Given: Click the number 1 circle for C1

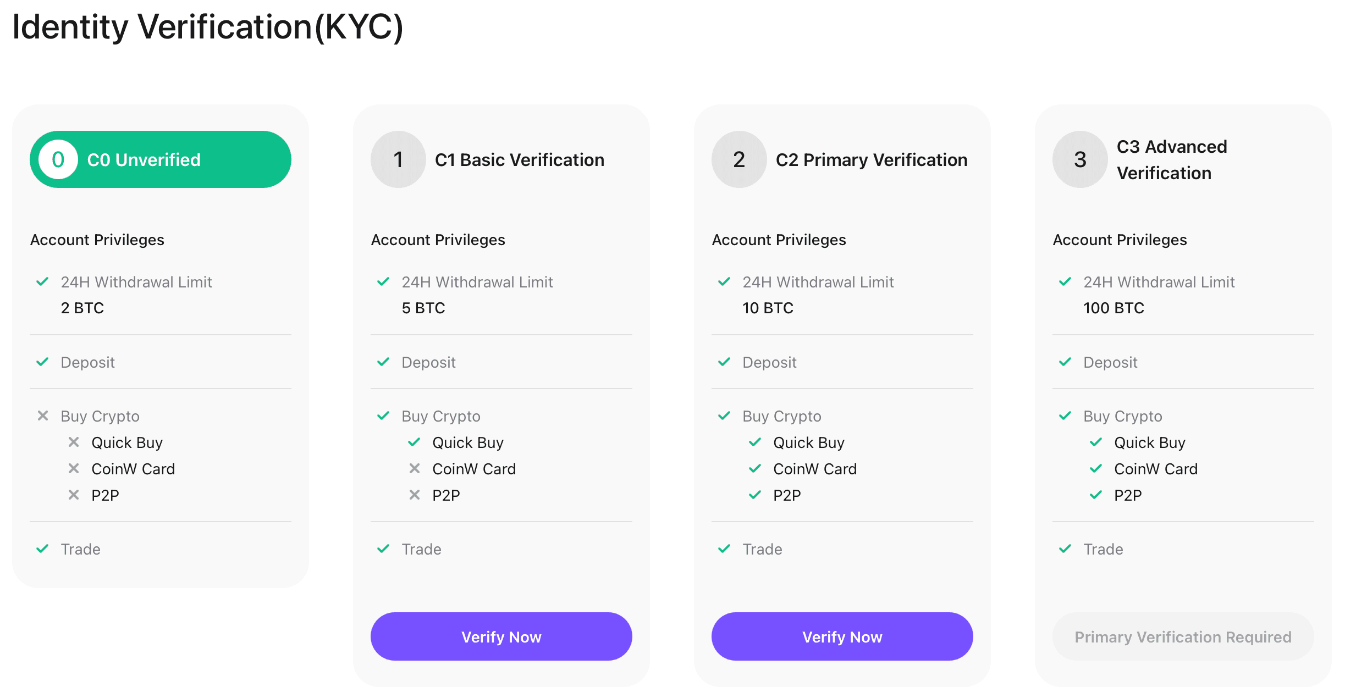Looking at the screenshot, I should point(398,159).
